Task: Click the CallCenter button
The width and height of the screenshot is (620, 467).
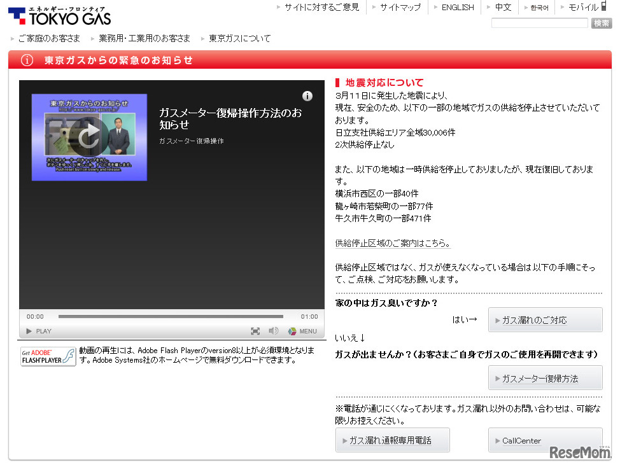Action: pos(546,440)
